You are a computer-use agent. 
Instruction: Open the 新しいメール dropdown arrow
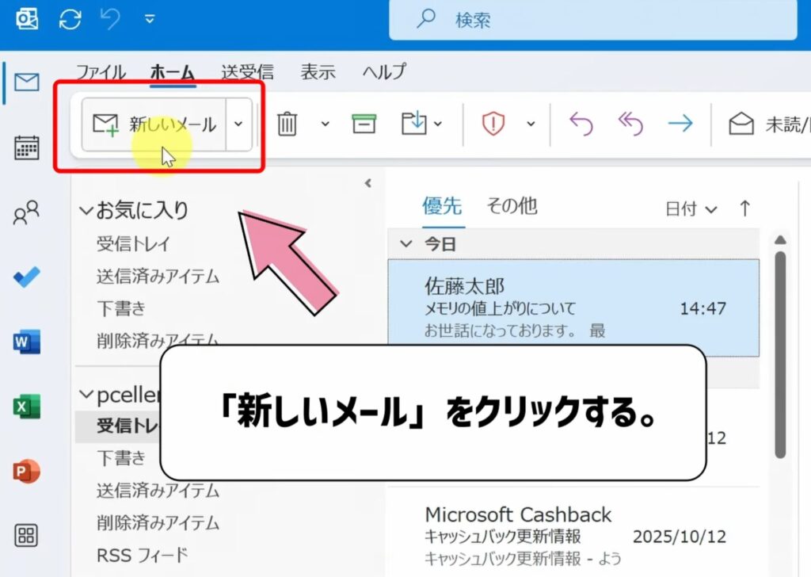[x=238, y=124]
